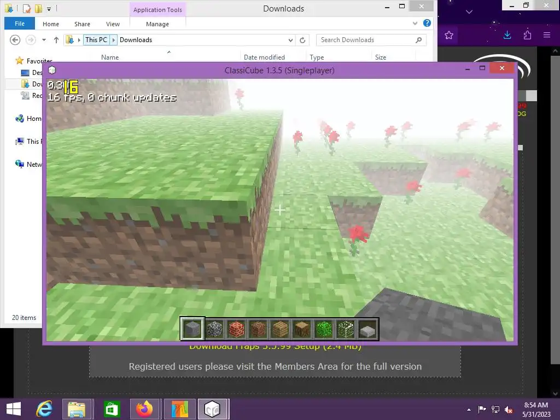Open network status in the system tray

[495, 410]
